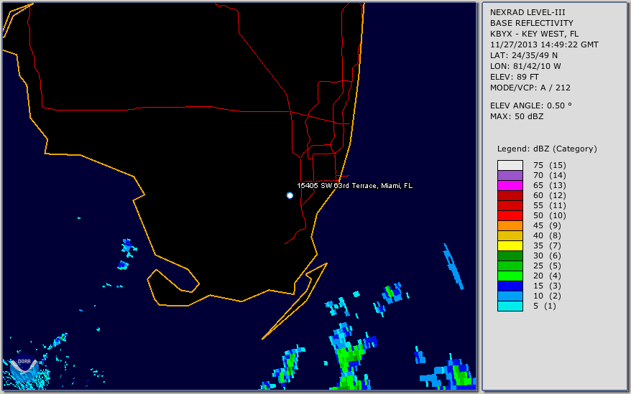Click the MODE/VCP: A / 212 text
The height and width of the screenshot is (394, 631).
click(530, 88)
